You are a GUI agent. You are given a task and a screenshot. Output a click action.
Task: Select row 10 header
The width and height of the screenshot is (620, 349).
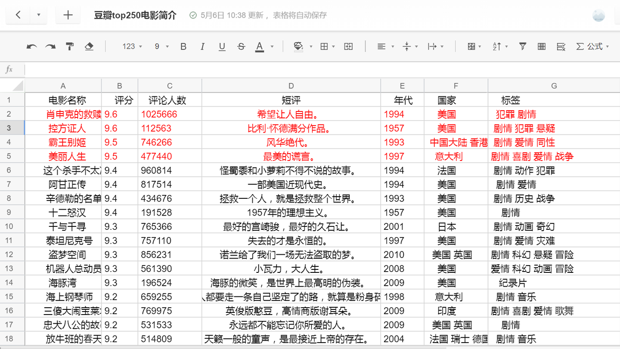click(x=12, y=226)
